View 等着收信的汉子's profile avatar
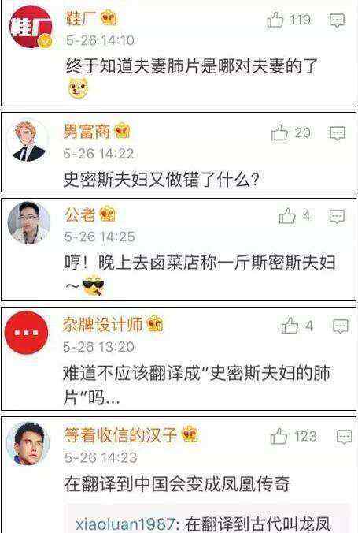358x533 pixels. click(x=28, y=444)
